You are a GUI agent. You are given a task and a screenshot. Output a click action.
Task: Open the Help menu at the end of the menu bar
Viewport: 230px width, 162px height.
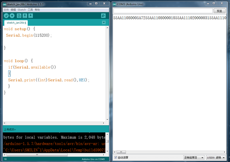37,10
